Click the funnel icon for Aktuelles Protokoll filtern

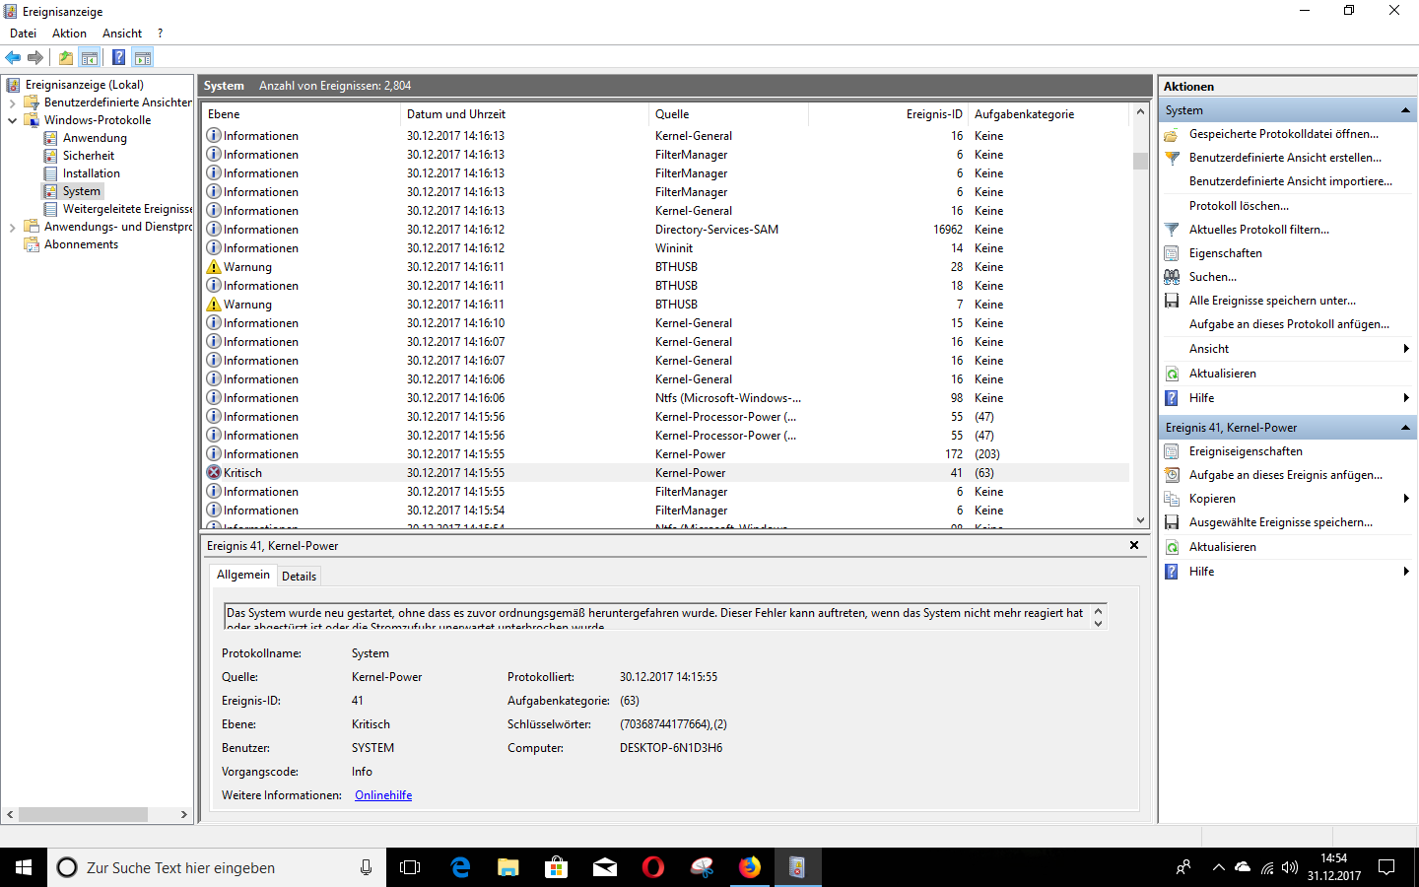point(1172,230)
